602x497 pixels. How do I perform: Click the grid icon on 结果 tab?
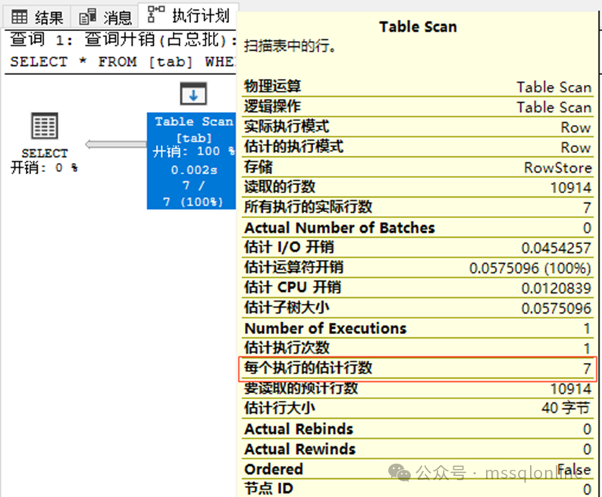(x=20, y=17)
